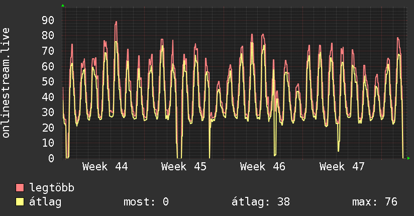
Task: Click the Week 45 axis label
Action: [184, 167]
